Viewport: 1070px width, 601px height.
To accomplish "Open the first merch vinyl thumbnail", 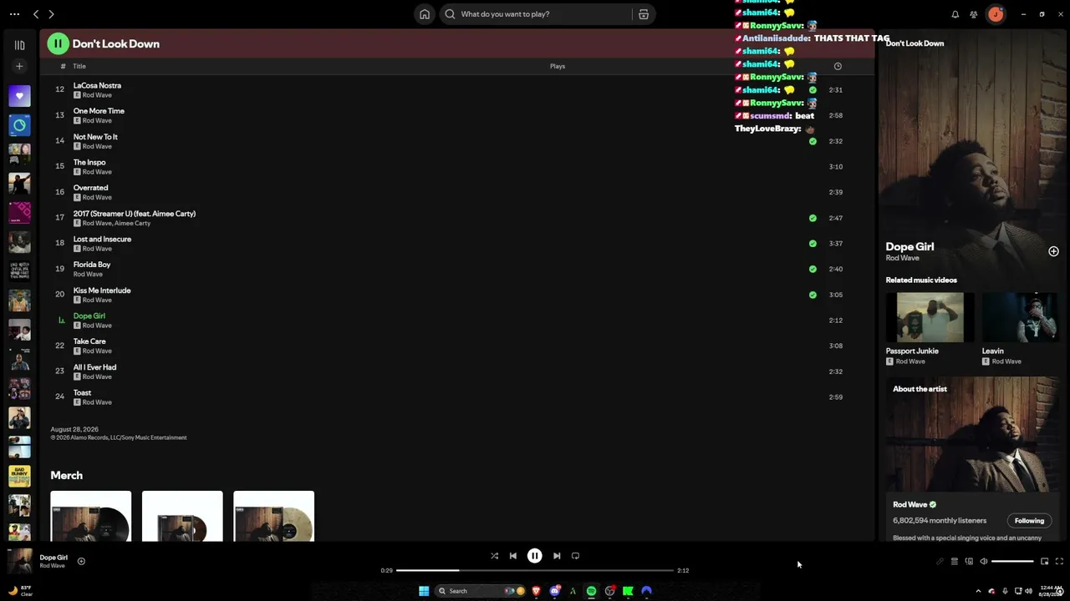I will pos(91,516).
